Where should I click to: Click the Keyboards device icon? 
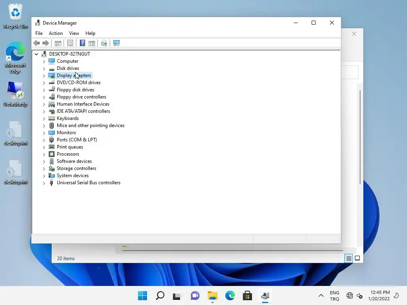[x=52, y=118]
